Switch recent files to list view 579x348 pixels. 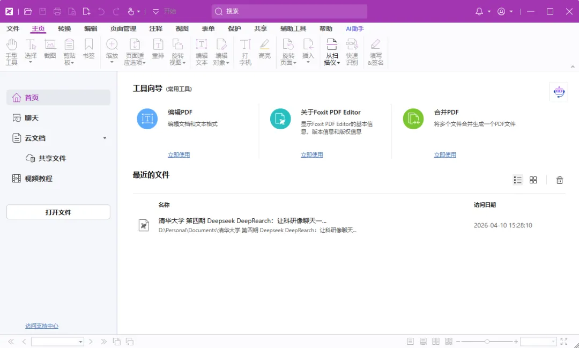[x=518, y=180]
